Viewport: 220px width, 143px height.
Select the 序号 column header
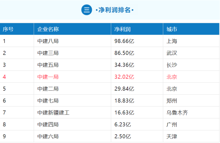click(8, 29)
